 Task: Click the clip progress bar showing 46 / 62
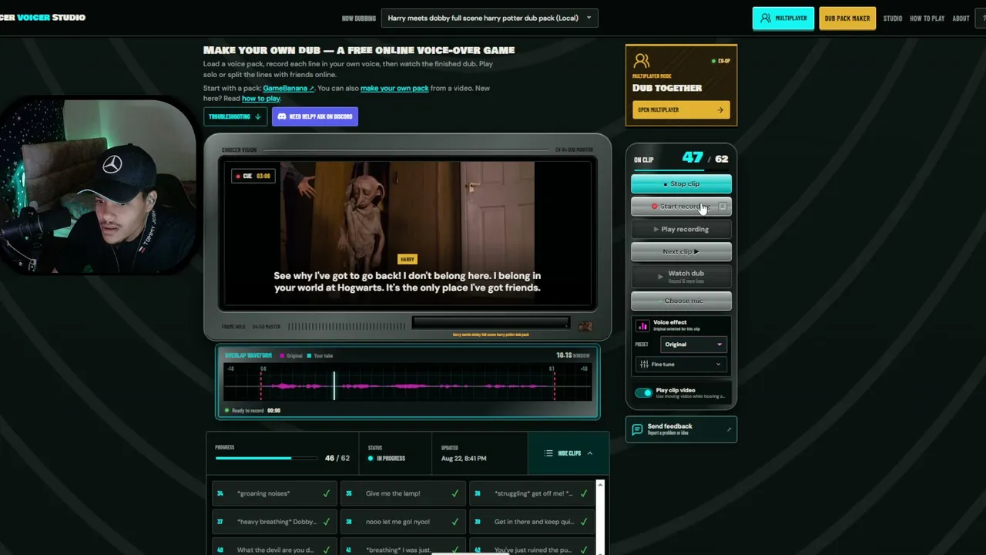[267, 458]
